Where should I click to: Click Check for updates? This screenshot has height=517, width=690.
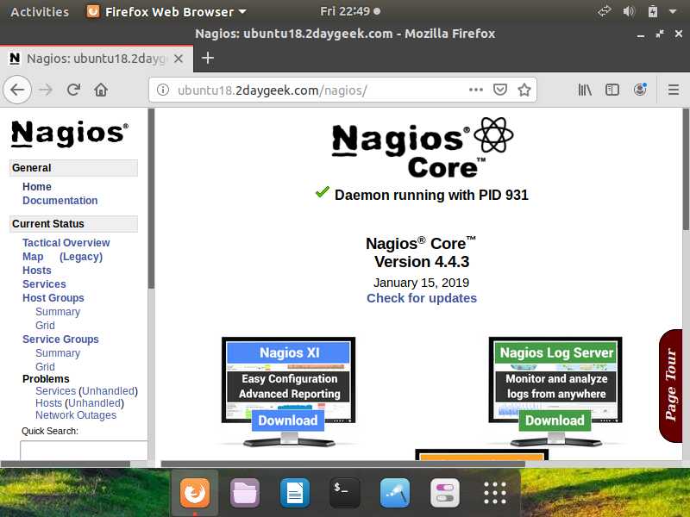click(x=422, y=298)
